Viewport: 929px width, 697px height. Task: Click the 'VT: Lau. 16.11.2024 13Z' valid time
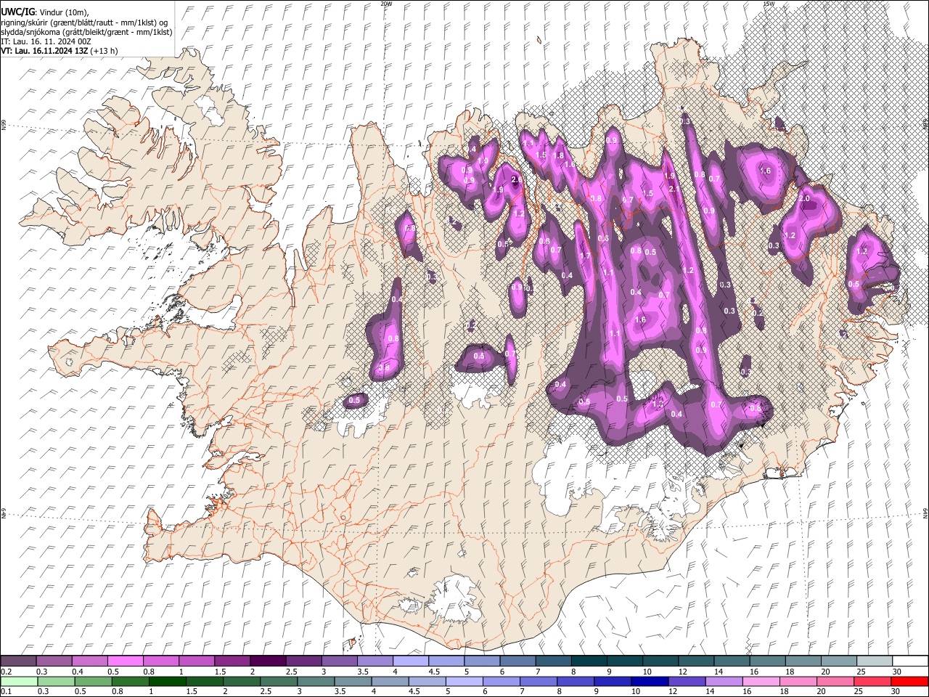click(x=45, y=51)
